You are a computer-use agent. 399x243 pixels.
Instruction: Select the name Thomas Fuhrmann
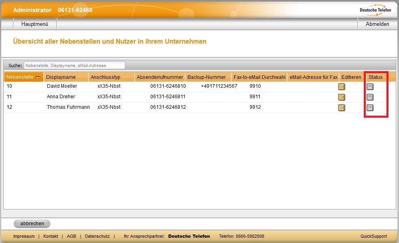[68, 107]
